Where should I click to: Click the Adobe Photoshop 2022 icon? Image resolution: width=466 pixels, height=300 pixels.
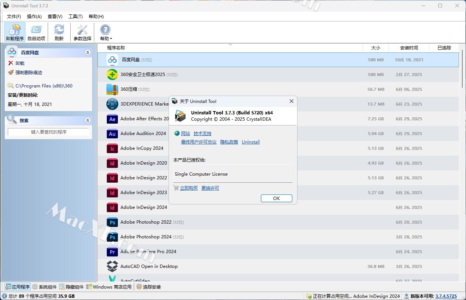pyautogui.click(x=112, y=222)
